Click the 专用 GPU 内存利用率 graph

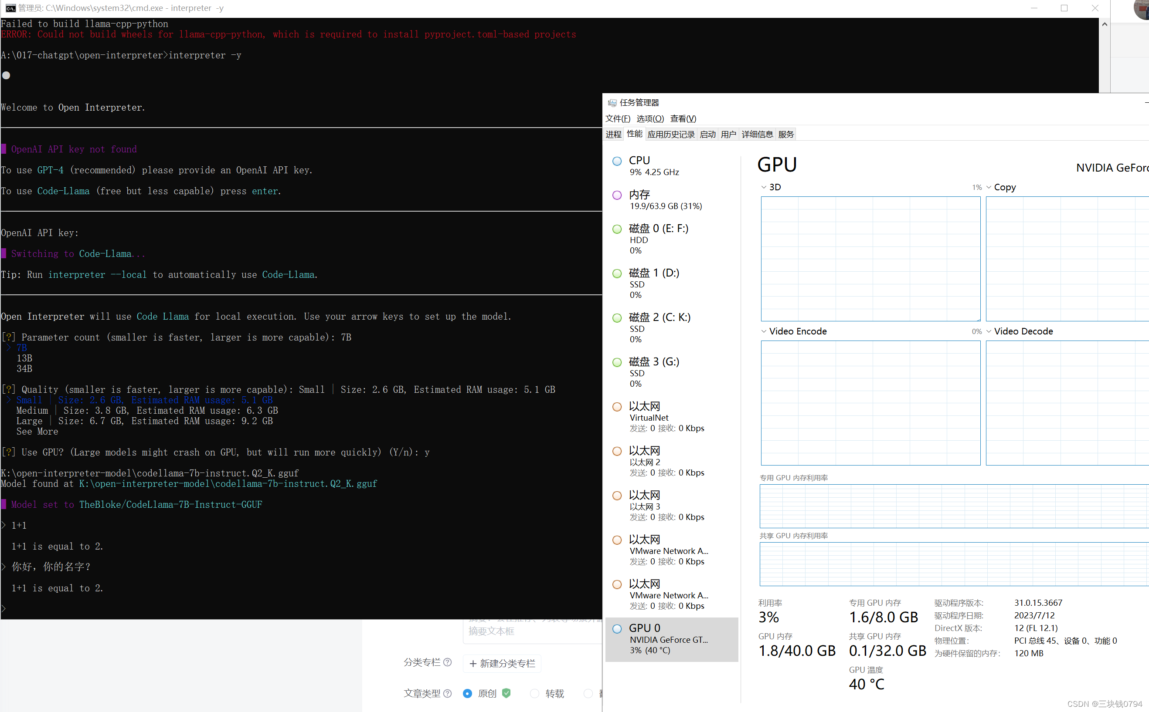click(954, 506)
